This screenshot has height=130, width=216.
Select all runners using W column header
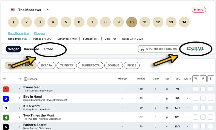pos(195,79)
